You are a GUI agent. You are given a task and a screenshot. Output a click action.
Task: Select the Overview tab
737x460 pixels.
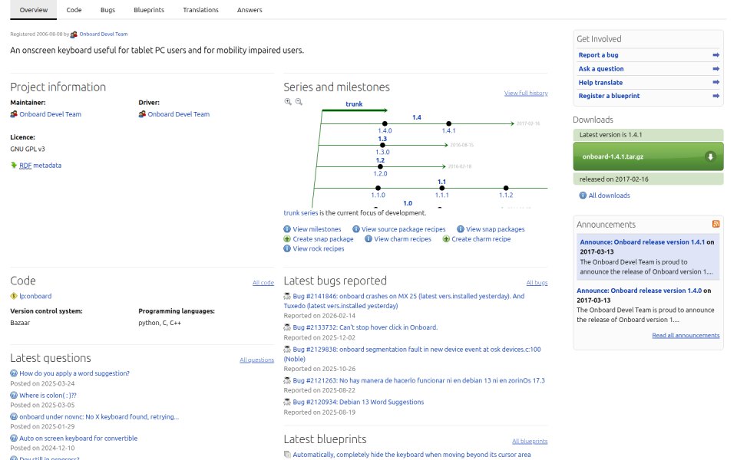click(33, 10)
